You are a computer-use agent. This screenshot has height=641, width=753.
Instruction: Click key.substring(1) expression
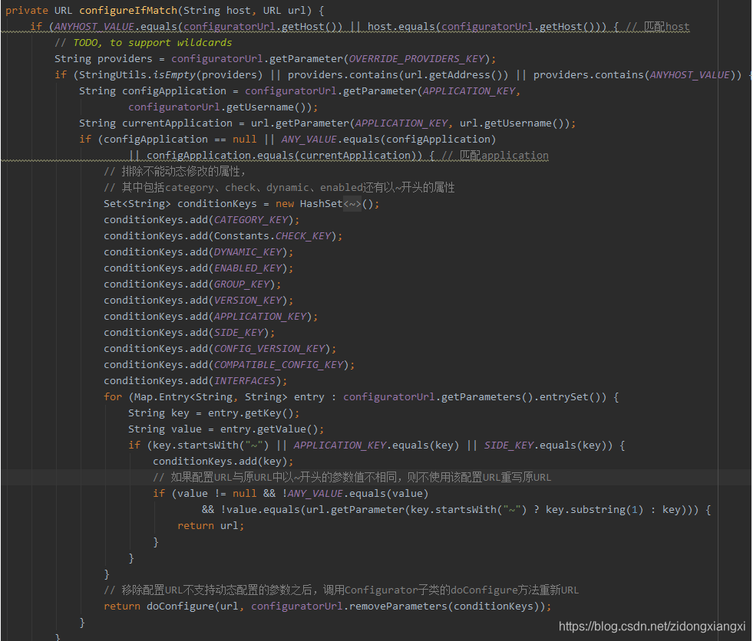click(x=594, y=510)
